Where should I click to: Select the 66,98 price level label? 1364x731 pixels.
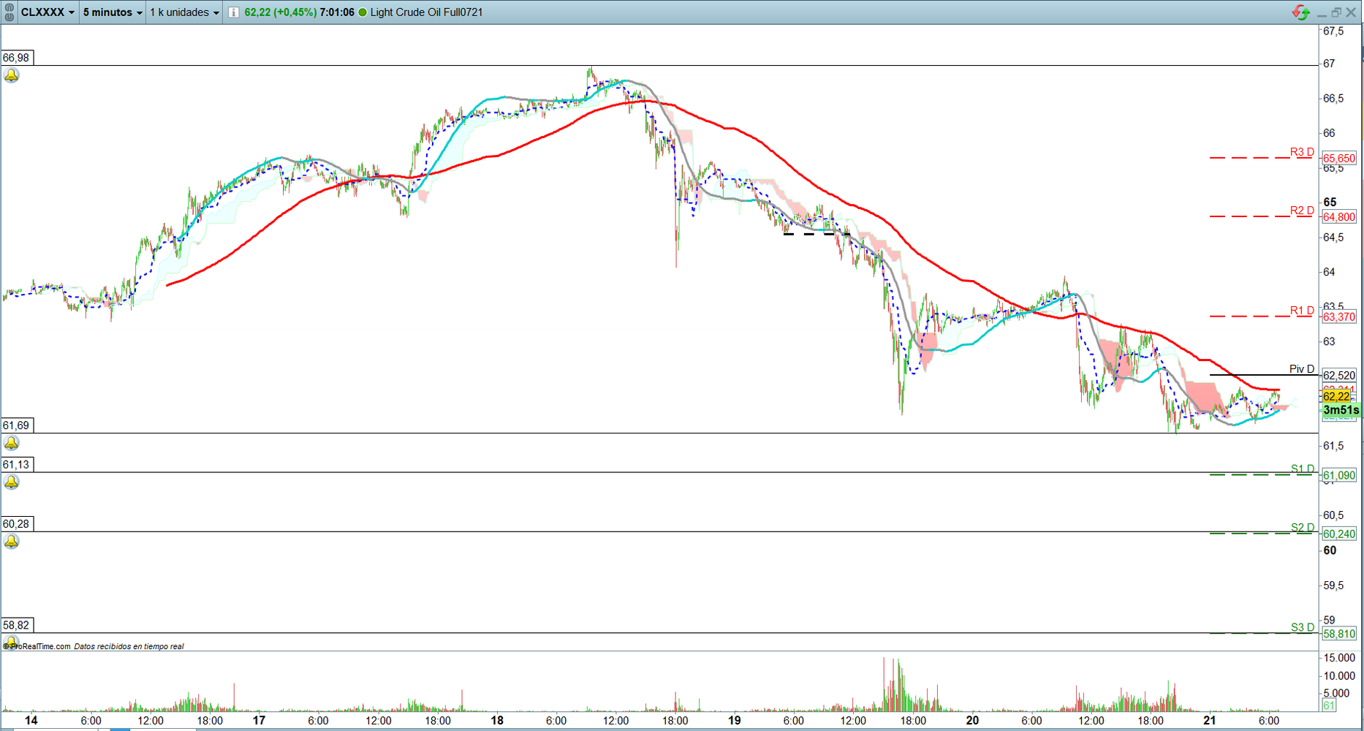pos(17,58)
